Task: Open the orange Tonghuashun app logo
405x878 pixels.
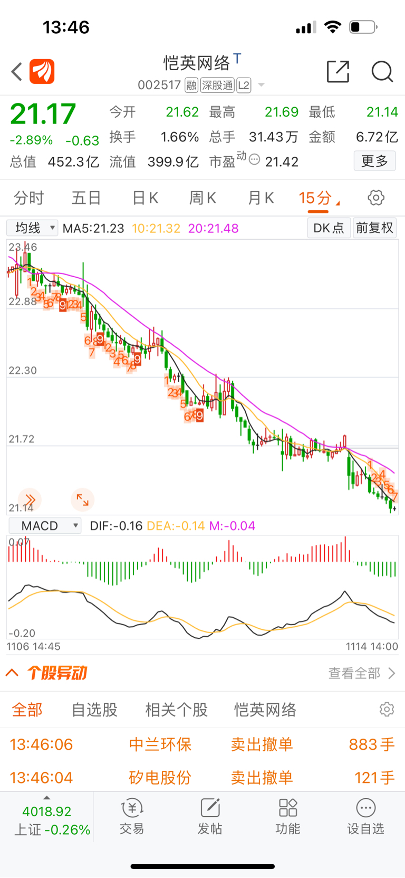Action: click(42, 71)
